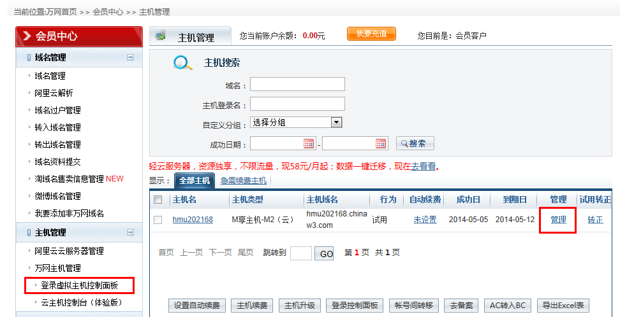Viewport: 634px width, 317px height.
Task: Open the 管理 link for hmu202168
Action: (x=558, y=220)
